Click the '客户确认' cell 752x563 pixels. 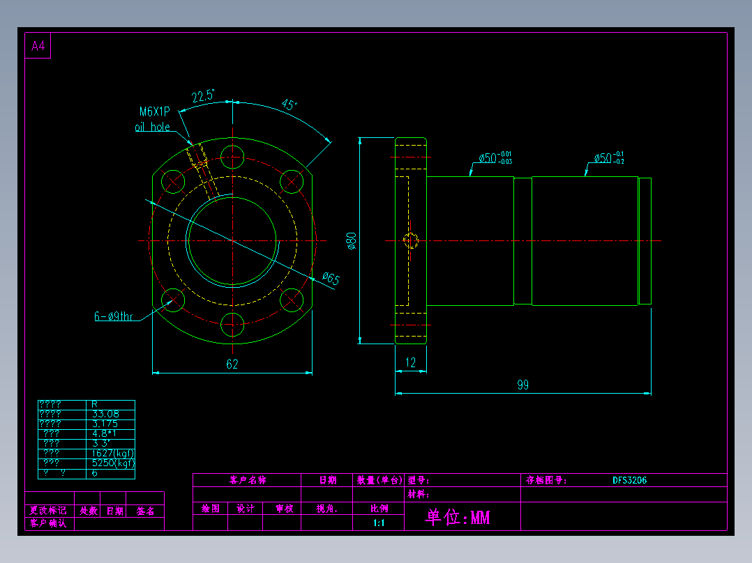click(x=48, y=523)
